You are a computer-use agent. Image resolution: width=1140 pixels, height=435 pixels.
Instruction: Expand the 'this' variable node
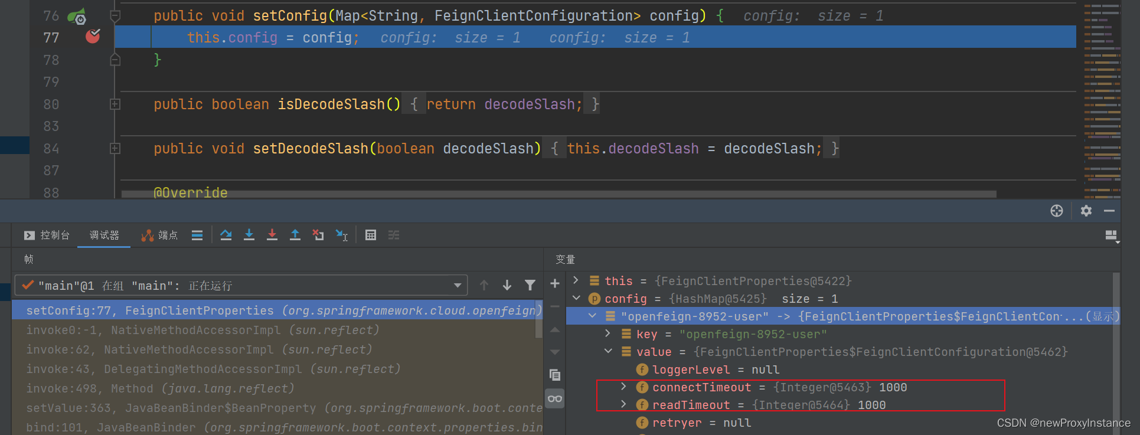coord(576,280)
